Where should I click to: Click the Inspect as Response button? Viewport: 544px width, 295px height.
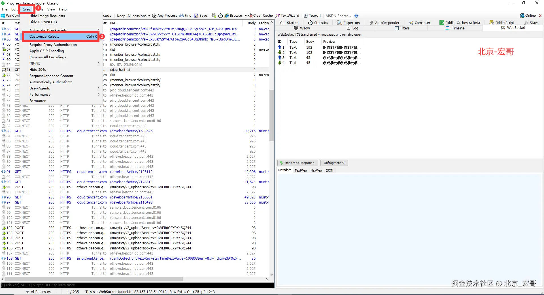[297, 163]
